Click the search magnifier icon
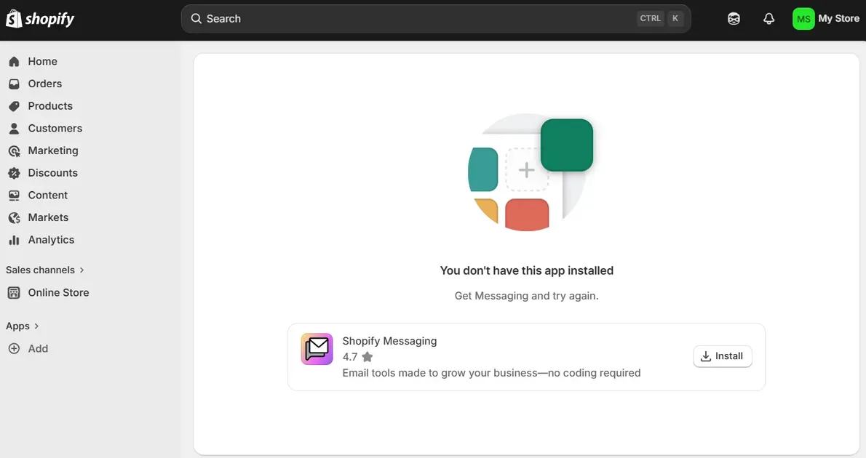This screenshot has width=866, height=458. 196,19
